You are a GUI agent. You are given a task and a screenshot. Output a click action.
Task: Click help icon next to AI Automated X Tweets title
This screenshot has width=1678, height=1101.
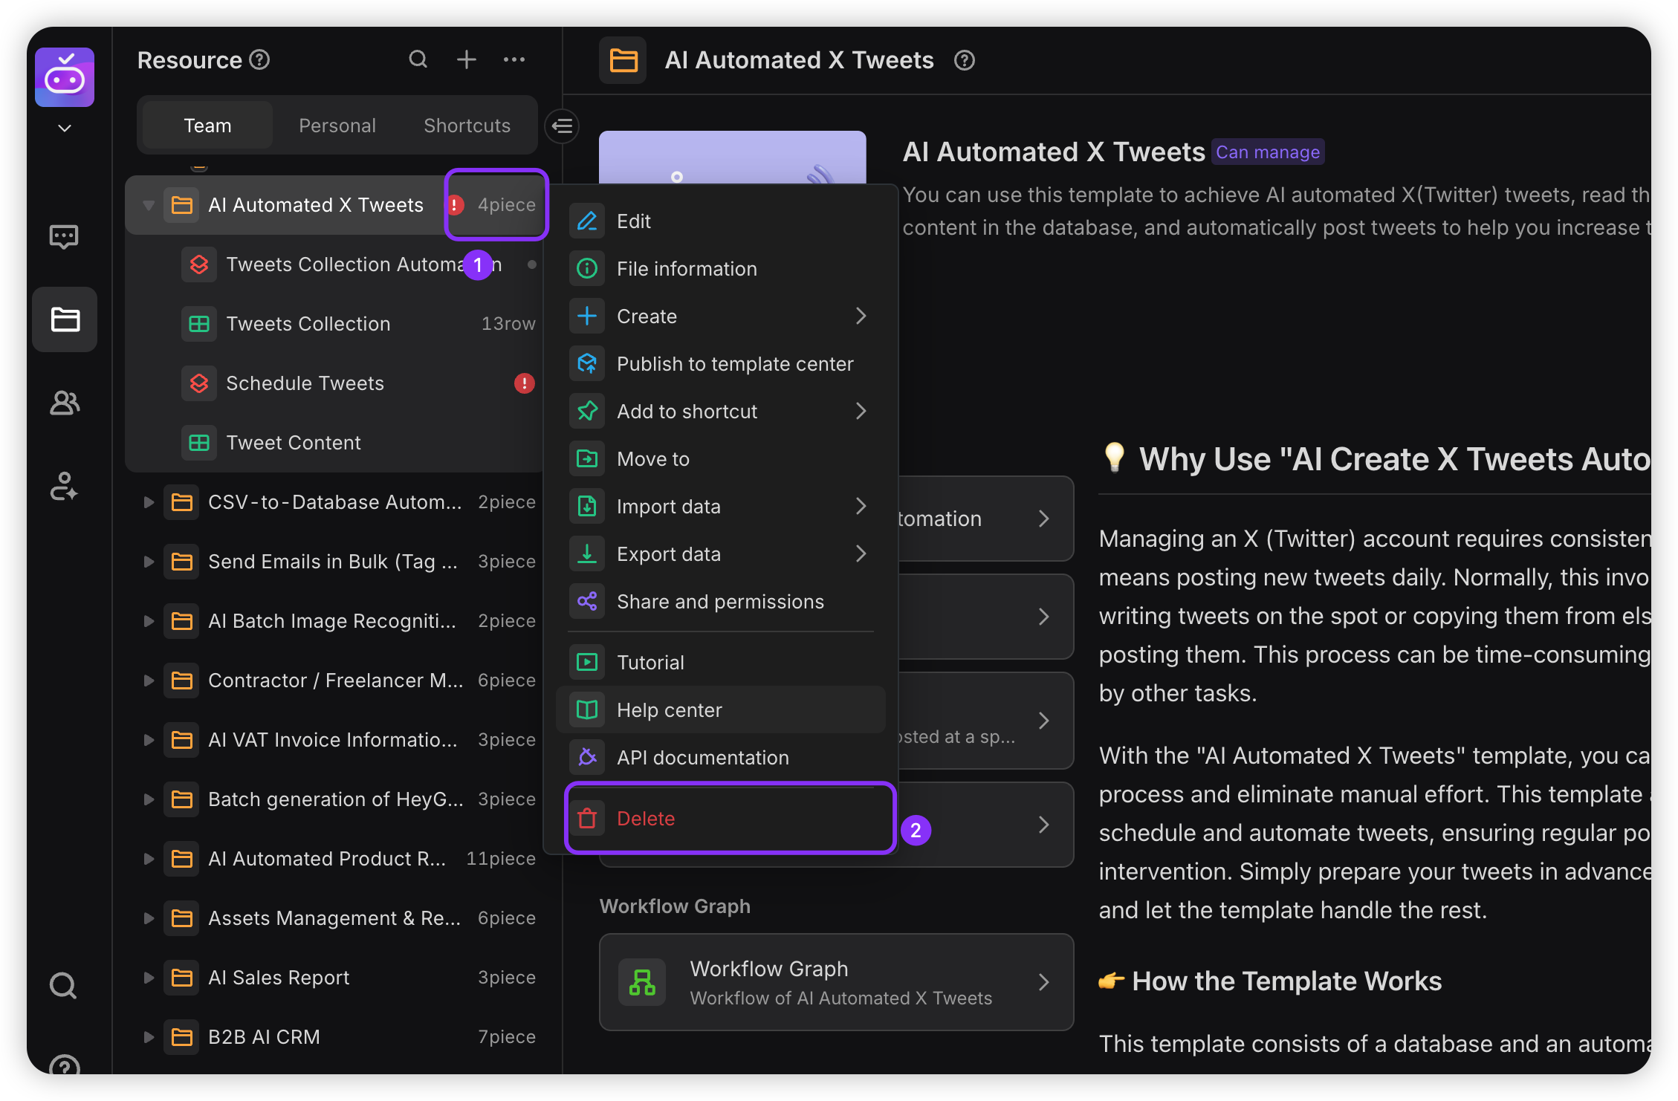[965, 60]
